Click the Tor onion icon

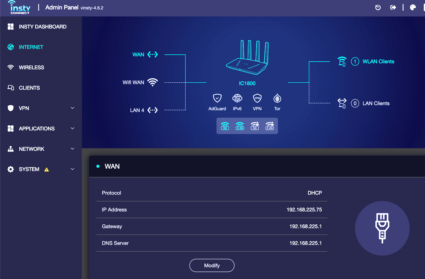click(x=277, y=98)
